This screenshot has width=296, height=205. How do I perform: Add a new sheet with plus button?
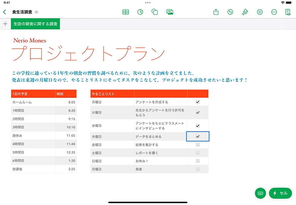pyautogui.click(x=5, y=24)
